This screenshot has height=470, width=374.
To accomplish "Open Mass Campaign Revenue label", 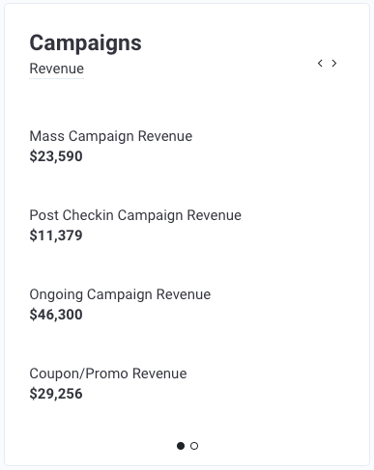I will pyautogui.click(x=111, y=136).
